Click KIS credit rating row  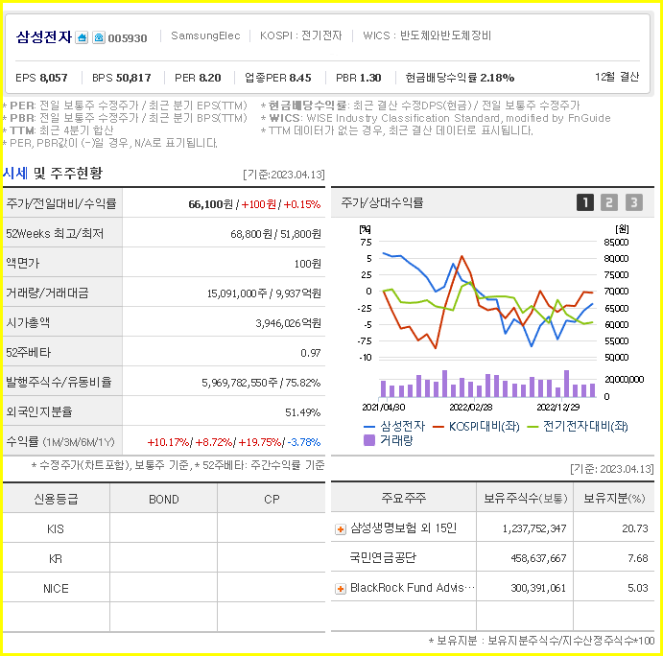(x=164, y=528)
